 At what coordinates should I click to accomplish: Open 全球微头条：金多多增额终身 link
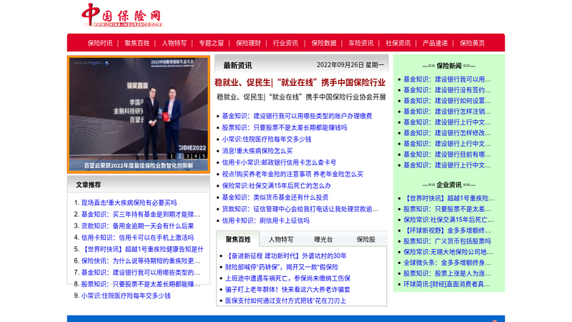tap(448, 263)
